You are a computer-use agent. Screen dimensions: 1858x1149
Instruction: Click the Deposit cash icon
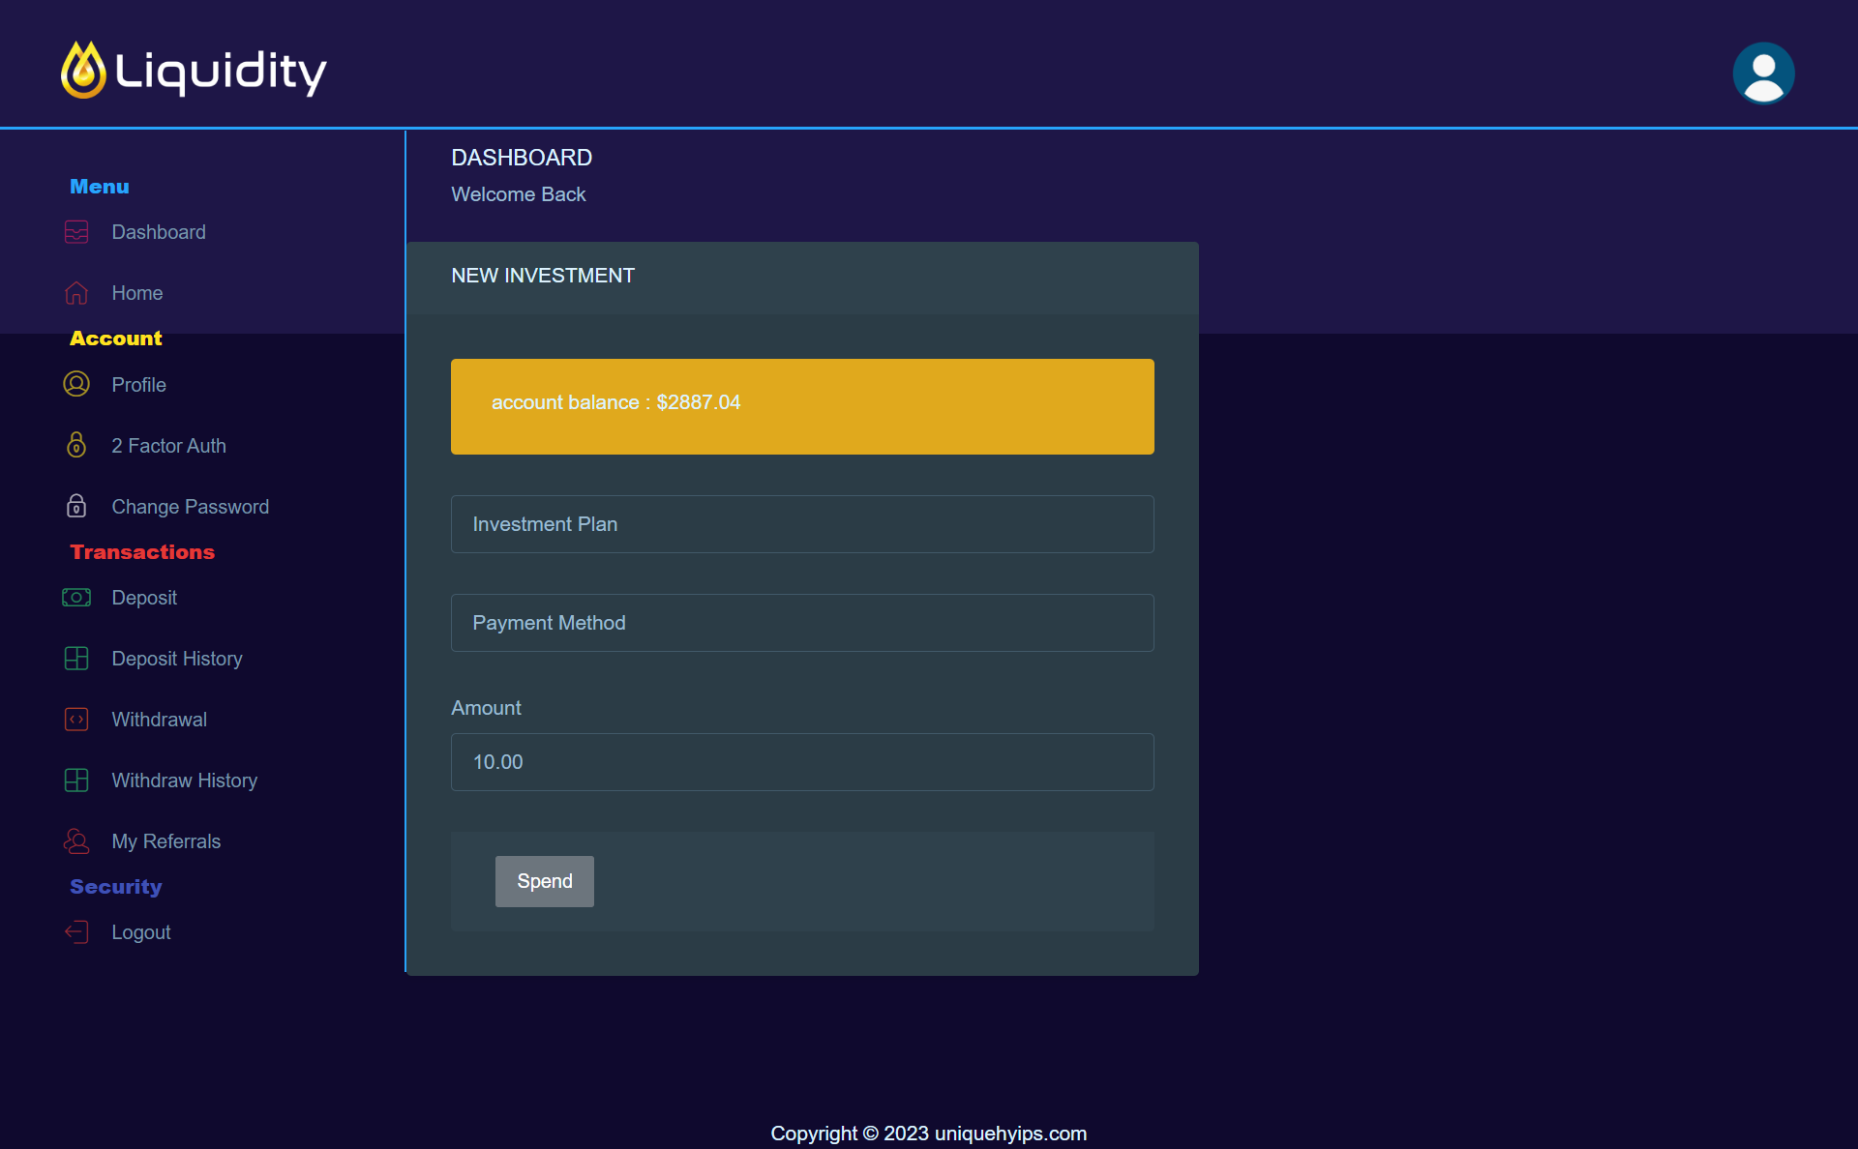[x=76, y=598]
